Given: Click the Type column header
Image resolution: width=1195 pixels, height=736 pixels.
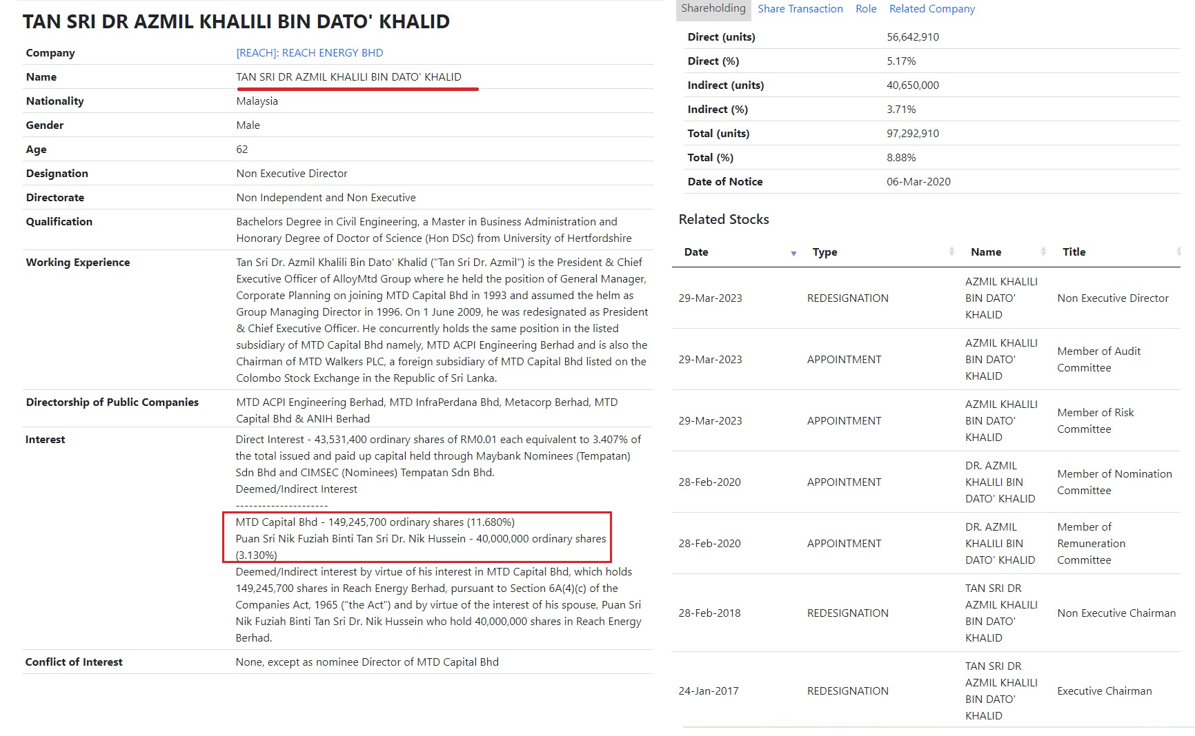Looking at the screenshot, I should 824,252.
